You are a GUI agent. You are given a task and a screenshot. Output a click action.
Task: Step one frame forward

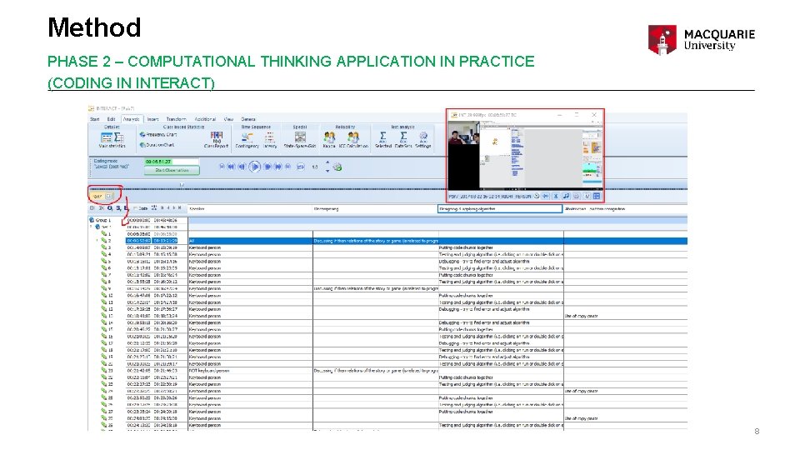coord(267,167)
